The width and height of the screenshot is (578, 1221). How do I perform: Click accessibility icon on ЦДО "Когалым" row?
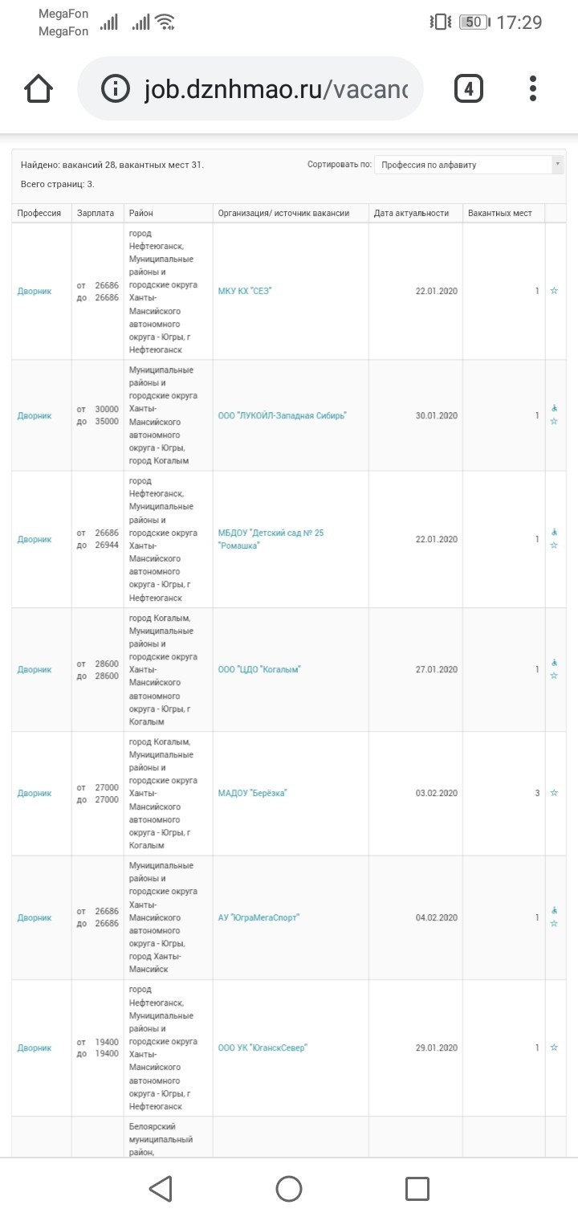(x=554, y=663)
